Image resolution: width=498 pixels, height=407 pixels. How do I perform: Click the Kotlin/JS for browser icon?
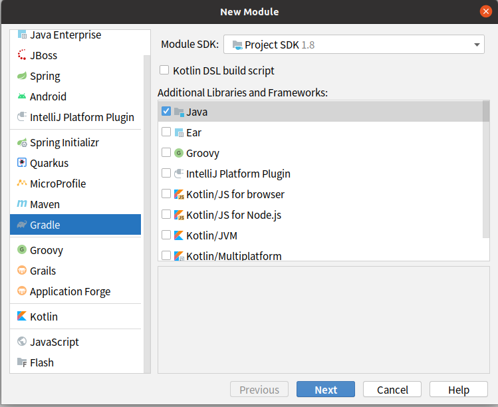(x=179, y=194)
